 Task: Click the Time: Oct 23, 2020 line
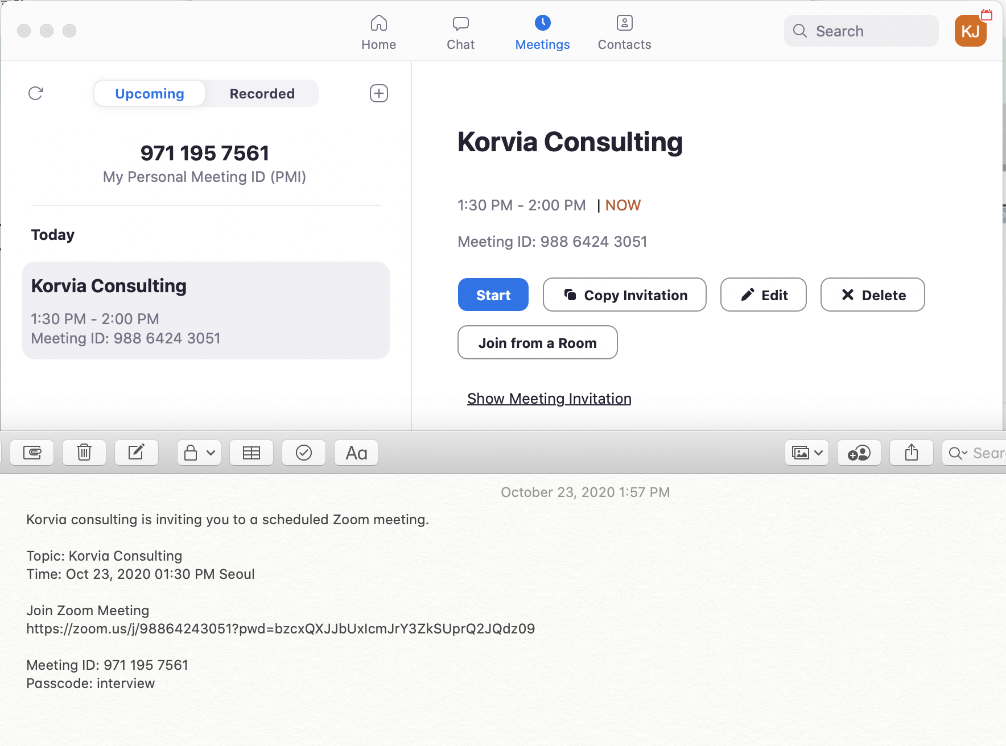tap(141, 574)
